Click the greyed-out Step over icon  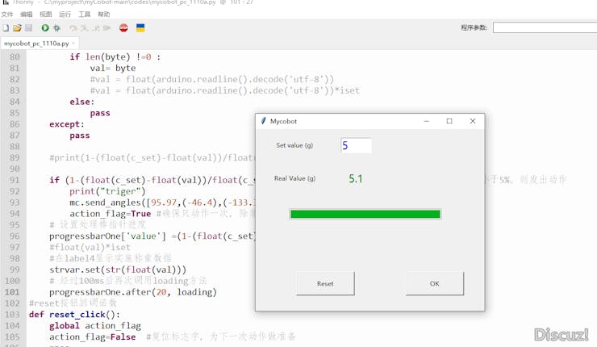coord(73,27)
